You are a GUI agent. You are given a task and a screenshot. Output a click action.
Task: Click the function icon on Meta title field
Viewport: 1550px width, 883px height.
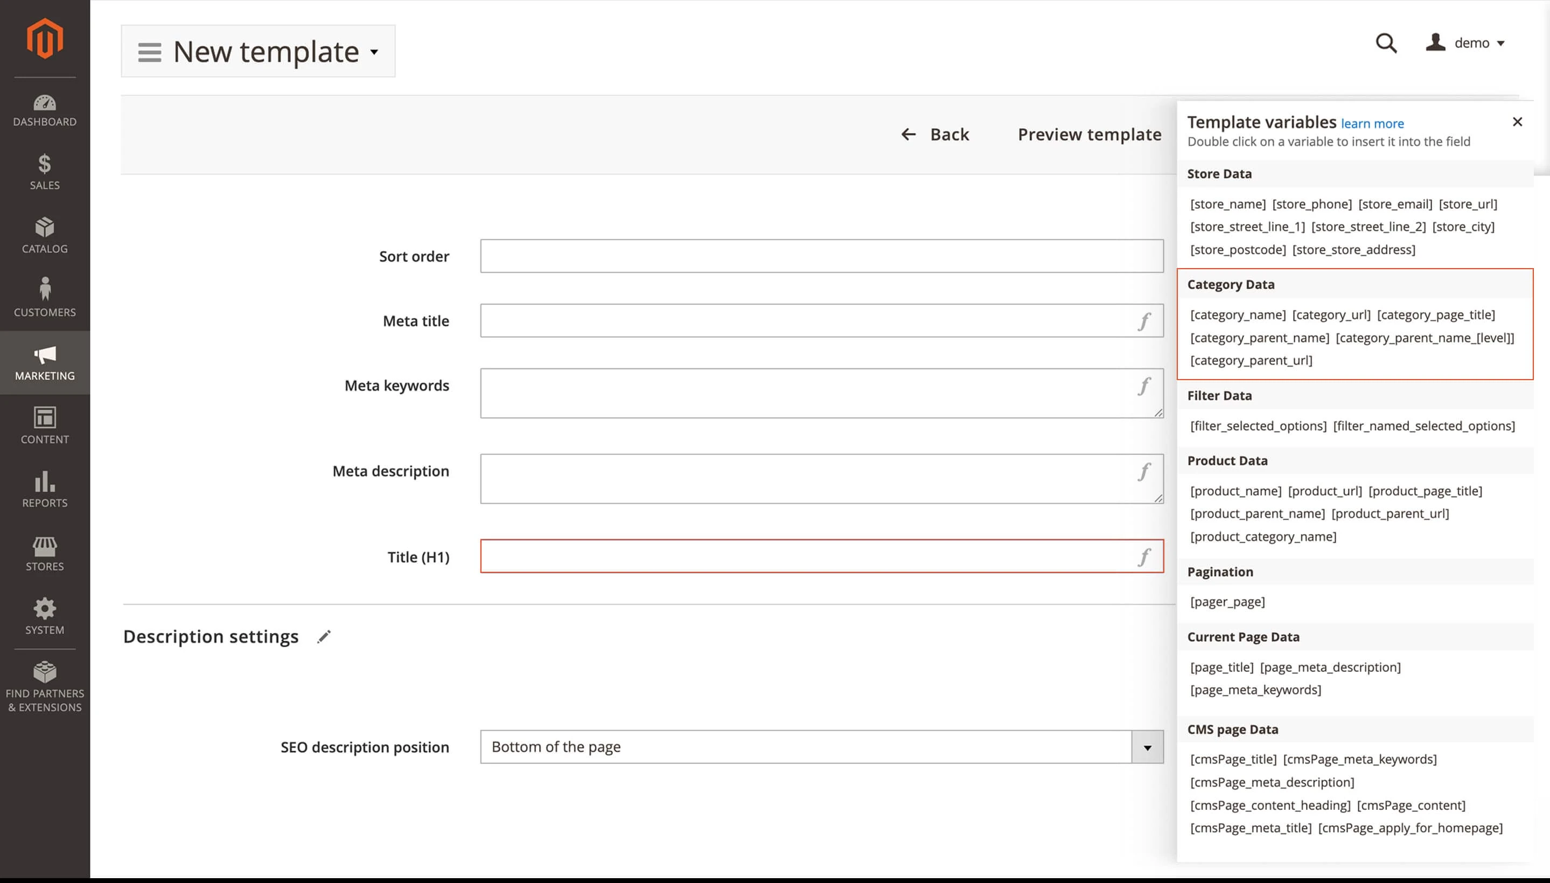click(x=1144, y=320)
